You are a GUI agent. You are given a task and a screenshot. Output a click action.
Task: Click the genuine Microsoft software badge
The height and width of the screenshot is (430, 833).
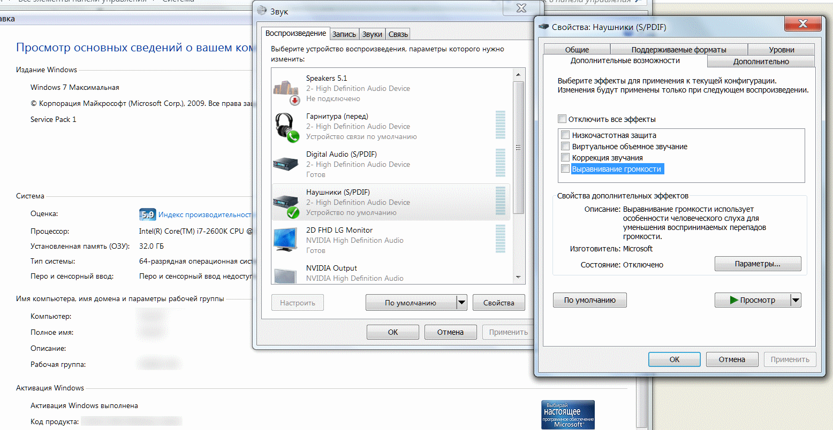click(x=567, y=414)
